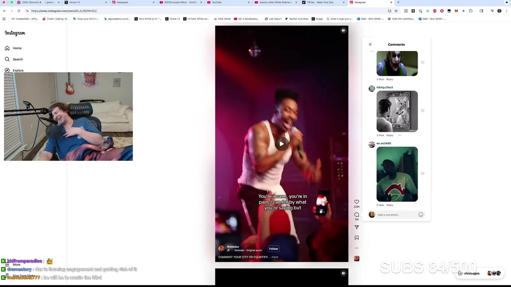Open 'Roth IRA contribut...' bookmark
Viewport: 511px width, 287px height.
tap(401, 19)
